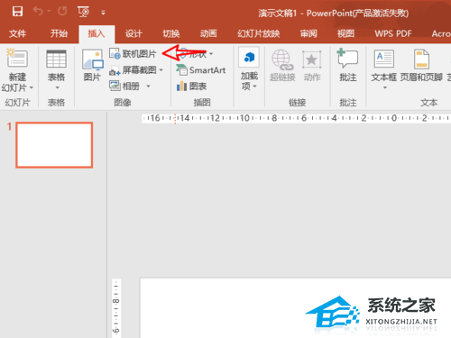Click the horizontal ruler
The width and height of the screenshot is (451, 338).
coord(296,118)
